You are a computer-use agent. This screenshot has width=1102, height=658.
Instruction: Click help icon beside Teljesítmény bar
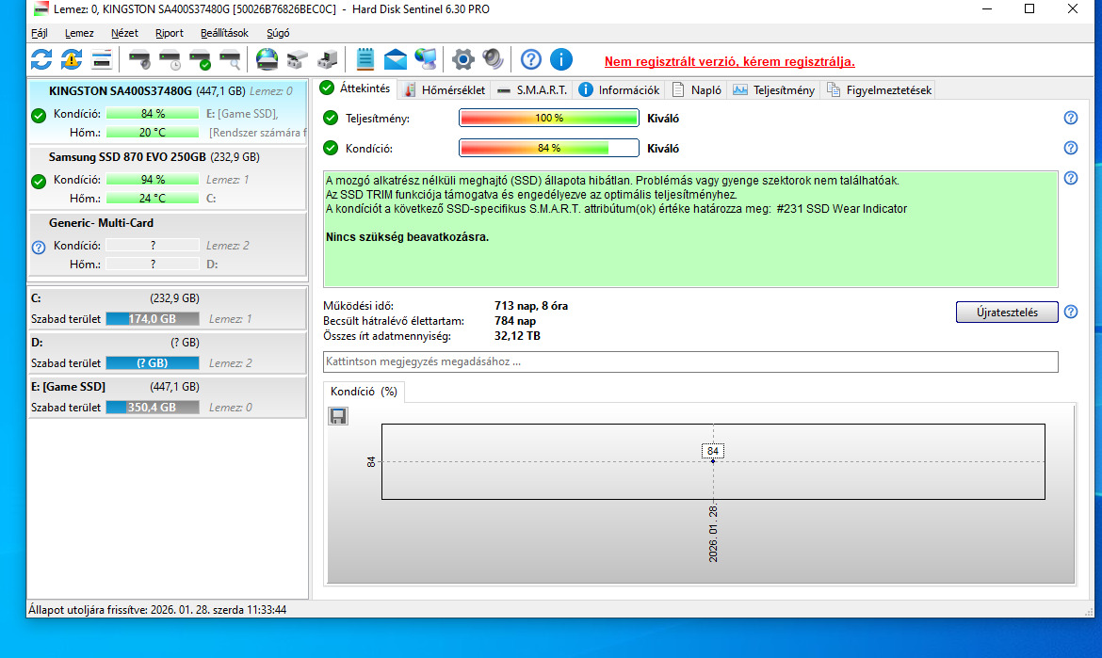coord(1070,118)
